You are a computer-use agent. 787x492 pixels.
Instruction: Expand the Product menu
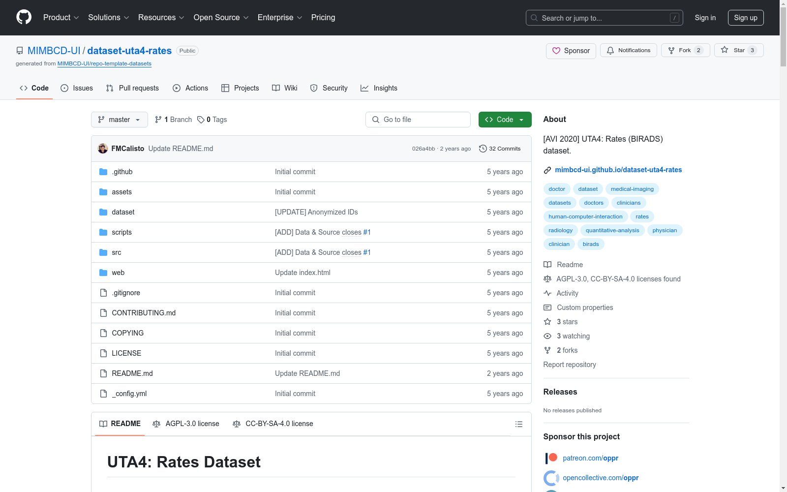click(x=61, y=18)
